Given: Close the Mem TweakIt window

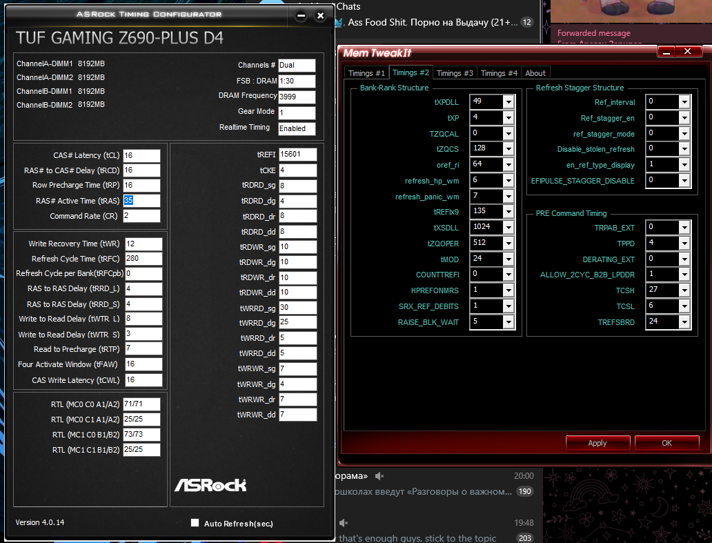Looking at the screenshot, I should point(687,51).
